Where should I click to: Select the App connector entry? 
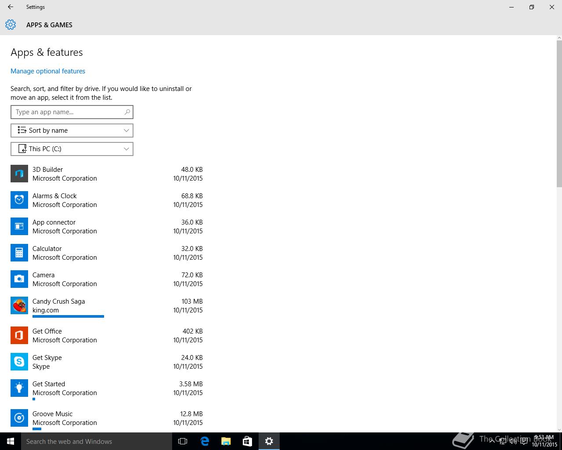tap(107, 226)
